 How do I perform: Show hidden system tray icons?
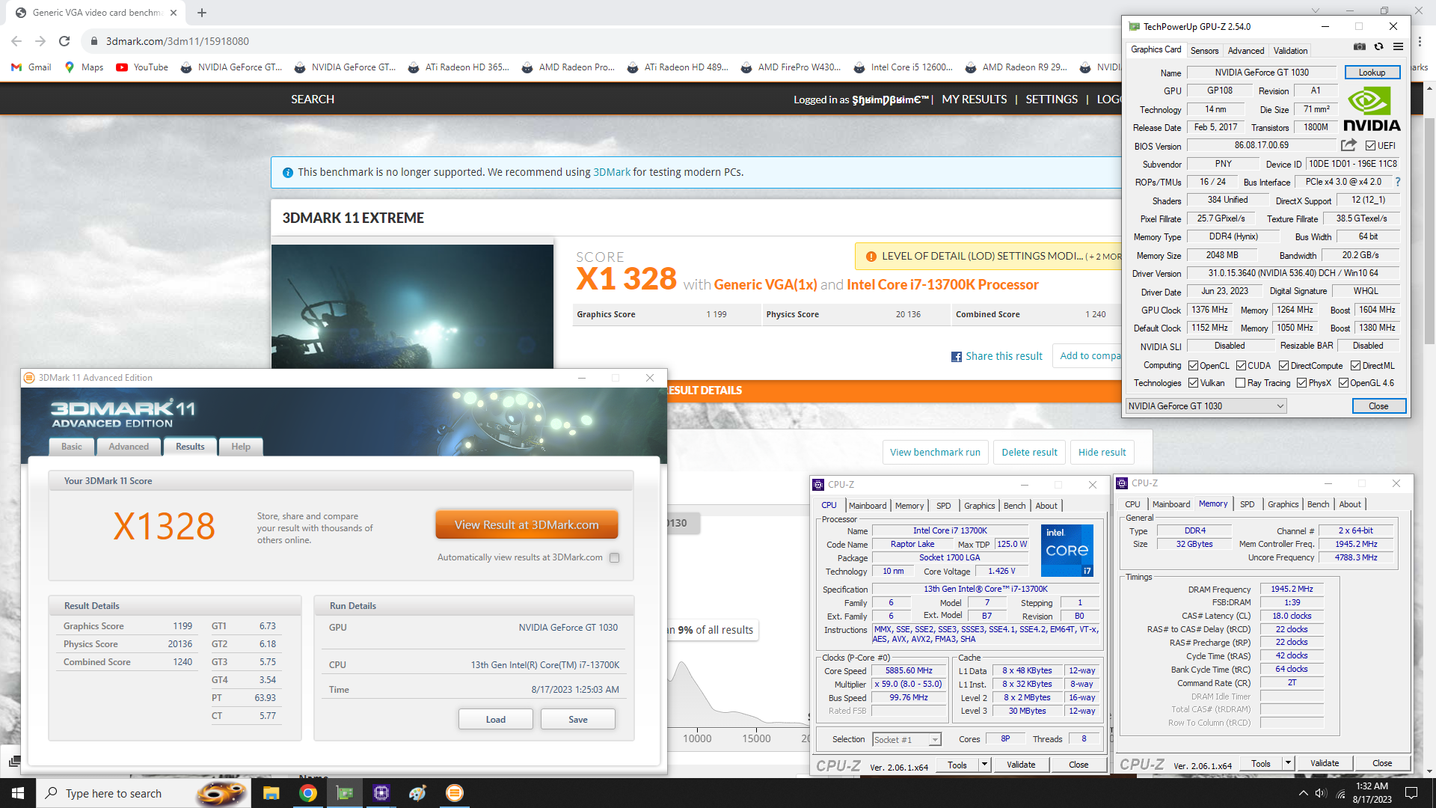click(x=1303, y=793)
